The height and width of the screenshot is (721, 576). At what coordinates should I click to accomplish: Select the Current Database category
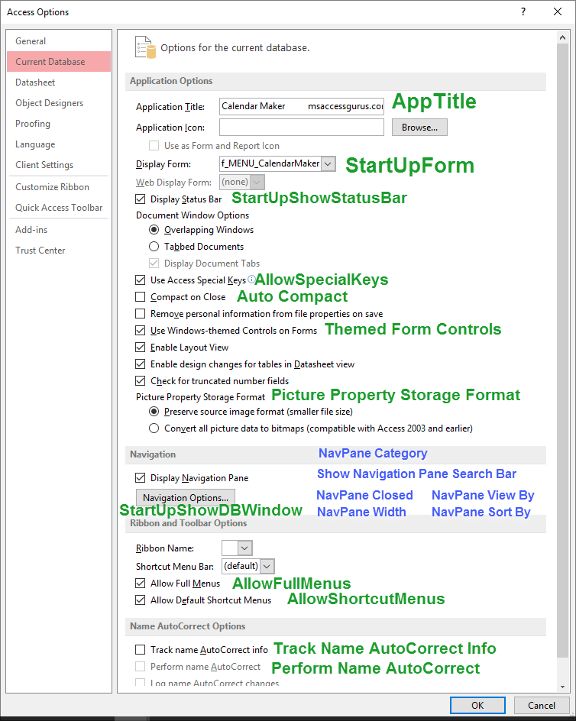coord(59,62)
